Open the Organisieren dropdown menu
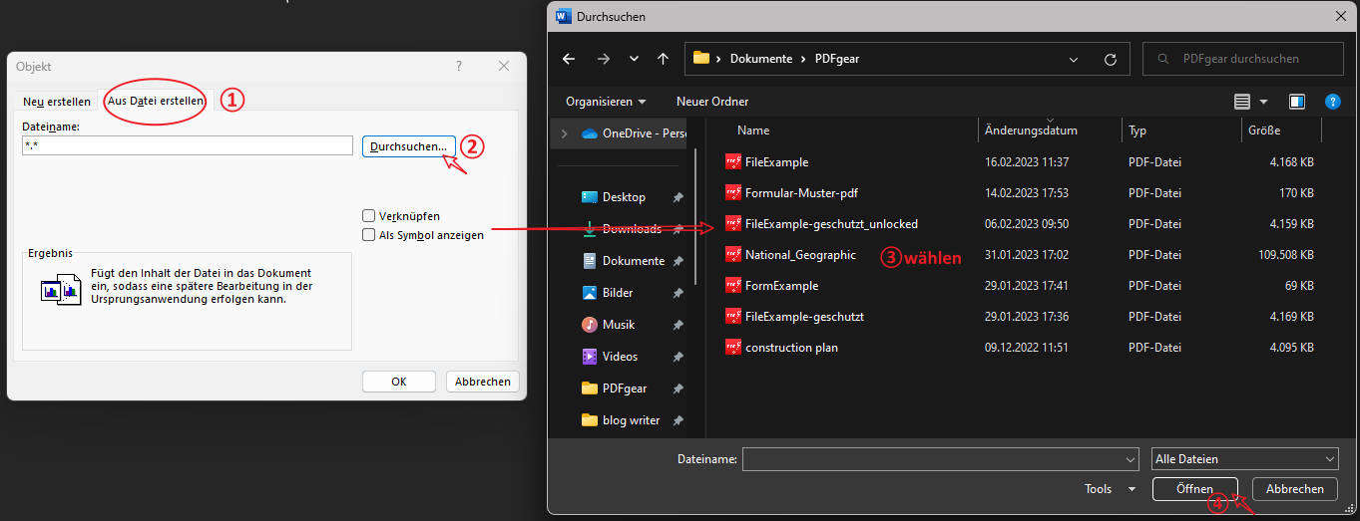Image resolution: width=1360 pixels, height=521 pixels. pyautogui.click(x=605, y=102)
